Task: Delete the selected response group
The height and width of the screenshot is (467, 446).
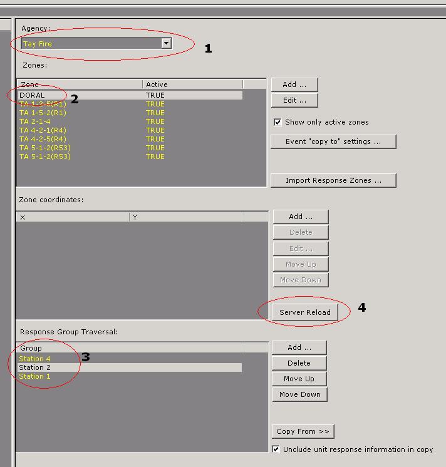Action: tap(299, 363)
